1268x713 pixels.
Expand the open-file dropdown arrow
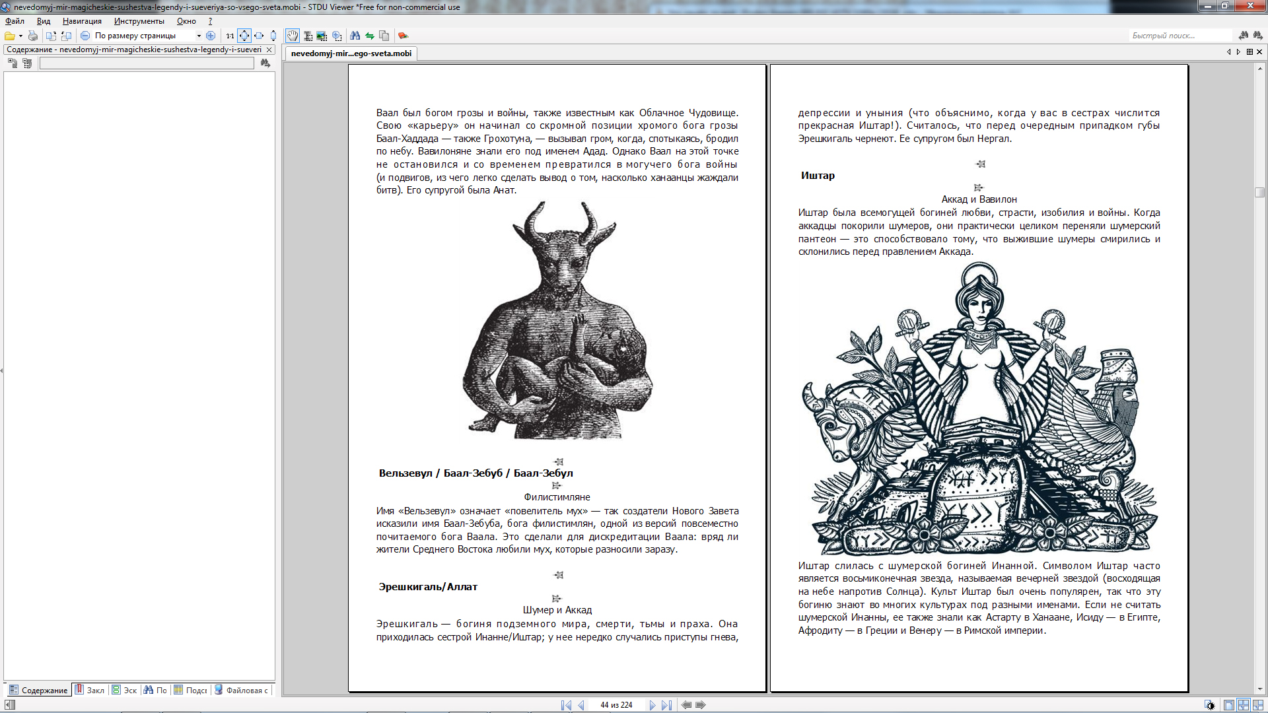pyautogui.click(x=20, y=36)
